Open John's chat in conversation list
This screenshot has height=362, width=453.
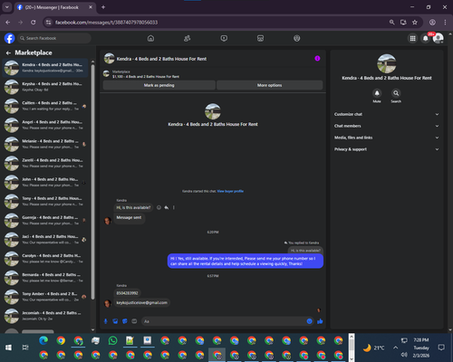pyautogui.click(x=45, y=182)
